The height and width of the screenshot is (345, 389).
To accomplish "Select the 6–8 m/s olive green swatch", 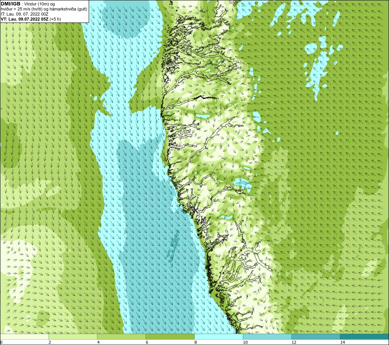I will point(170,336).
